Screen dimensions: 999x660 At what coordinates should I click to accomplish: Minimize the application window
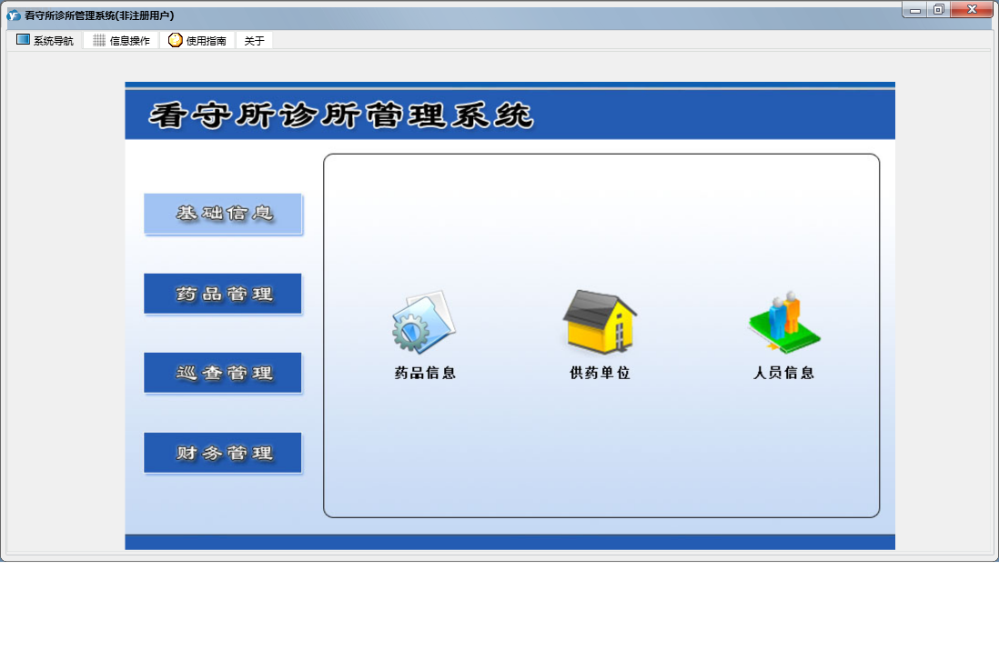[x=915, y=10]
